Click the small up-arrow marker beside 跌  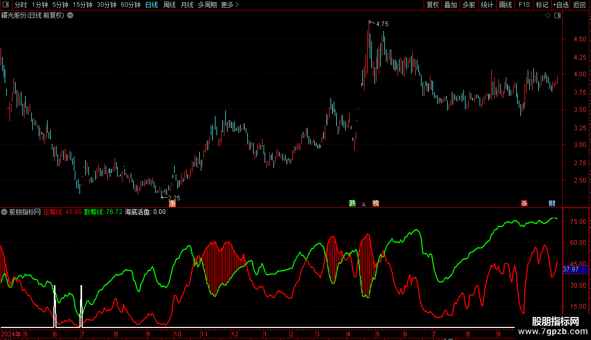[363, 204]
